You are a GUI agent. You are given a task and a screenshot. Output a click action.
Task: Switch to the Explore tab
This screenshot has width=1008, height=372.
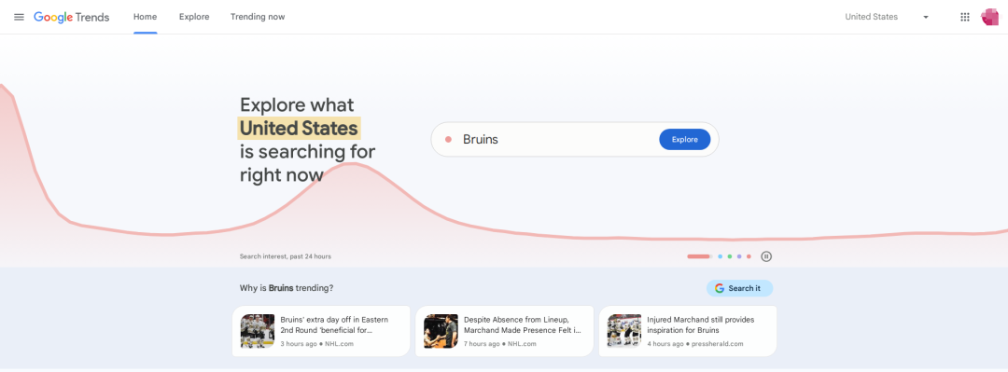tap(194, 17)
